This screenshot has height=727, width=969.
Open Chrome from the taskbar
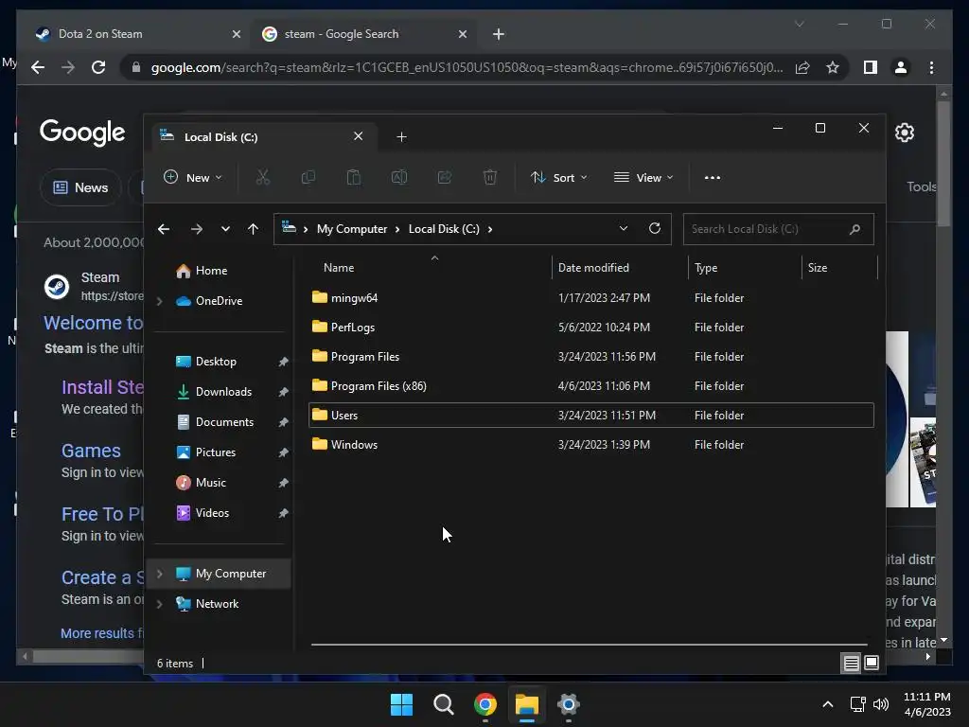485,704
